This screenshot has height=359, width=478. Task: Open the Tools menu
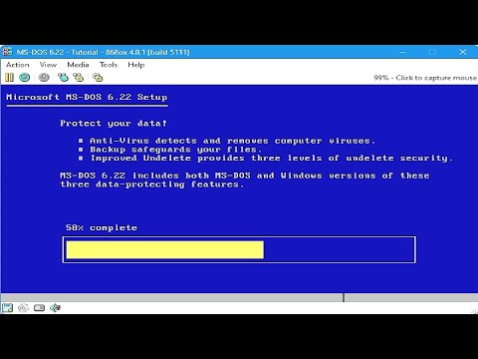click(109, 65)
